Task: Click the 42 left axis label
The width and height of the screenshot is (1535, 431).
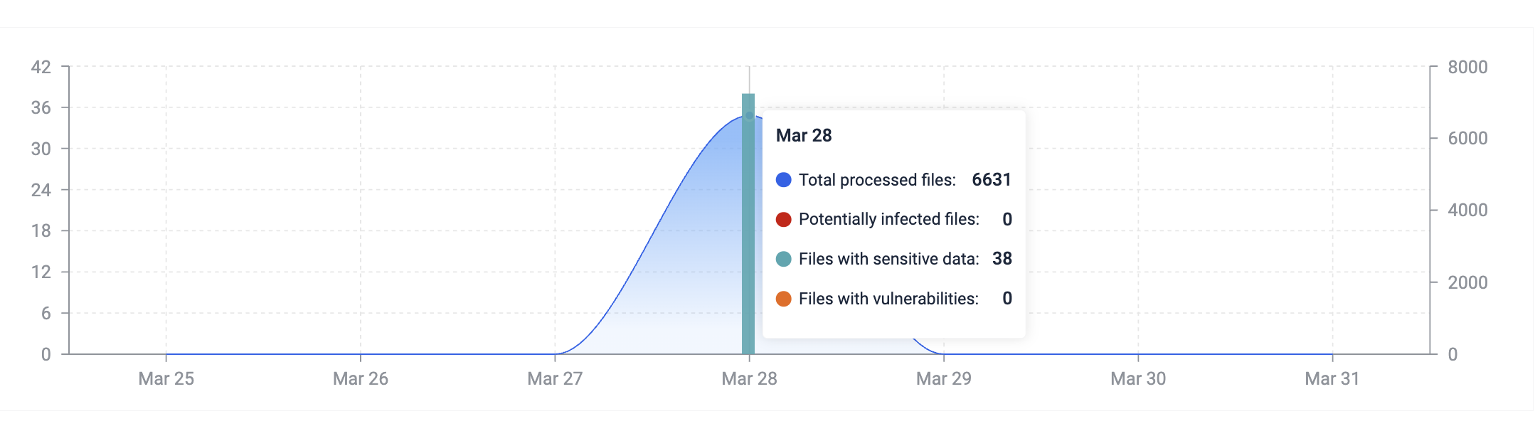Action: pyautogui.click(x=41, y=67)
